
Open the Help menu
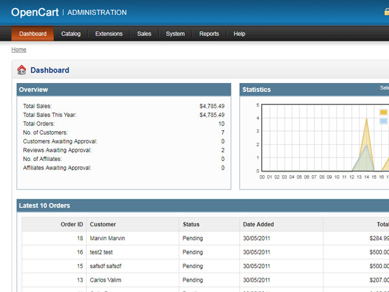coord(239,34)
